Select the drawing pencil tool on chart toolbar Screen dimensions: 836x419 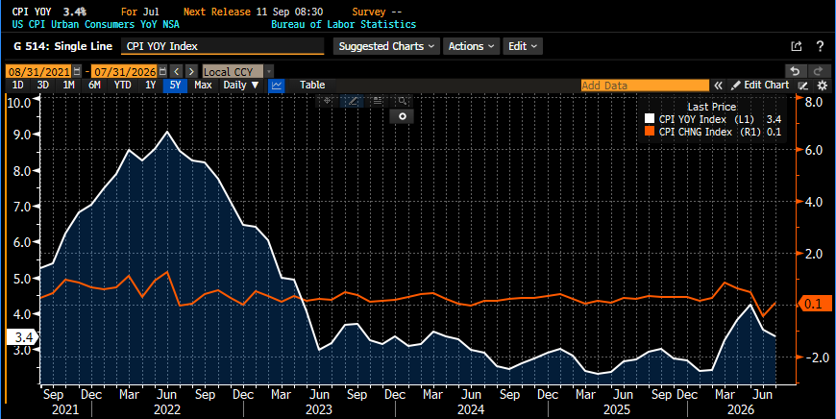[353, 101]
